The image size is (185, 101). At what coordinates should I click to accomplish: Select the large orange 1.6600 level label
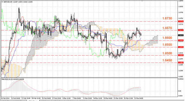click(167, 38)
